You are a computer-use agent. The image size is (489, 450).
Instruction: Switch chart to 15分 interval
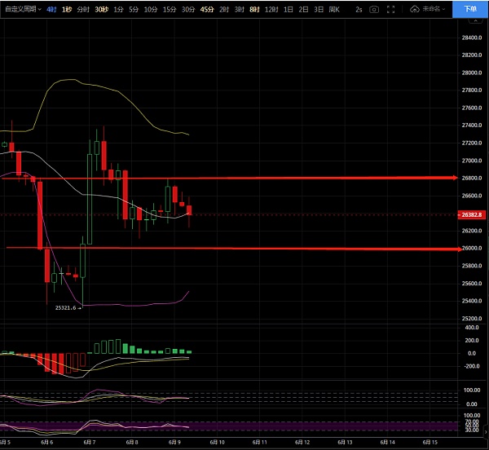[x=170, y=10]
